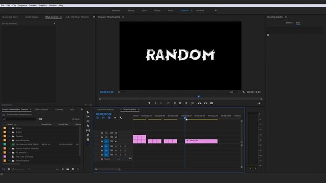The image size is (326, 183).
Task: Toggle sync lock on track A2
Action: [x=112, y=150]
